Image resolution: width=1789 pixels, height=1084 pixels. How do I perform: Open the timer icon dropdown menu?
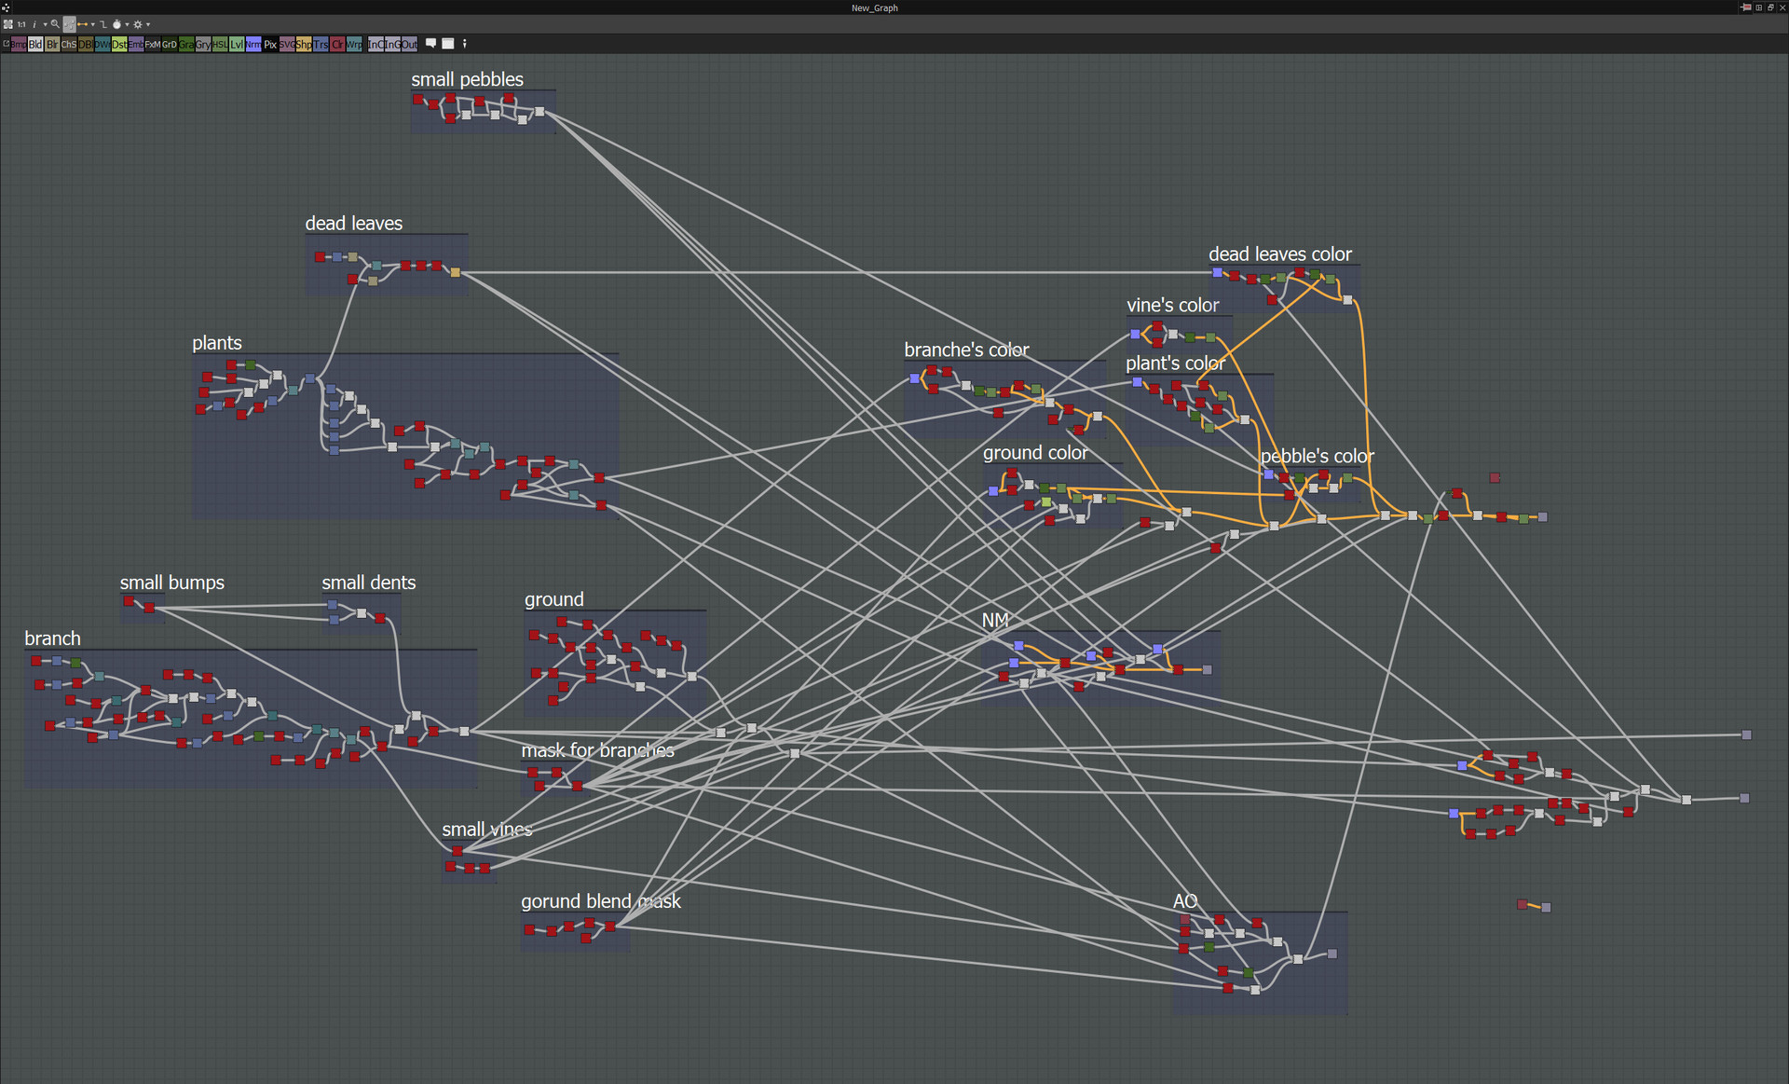pos(128,24)
